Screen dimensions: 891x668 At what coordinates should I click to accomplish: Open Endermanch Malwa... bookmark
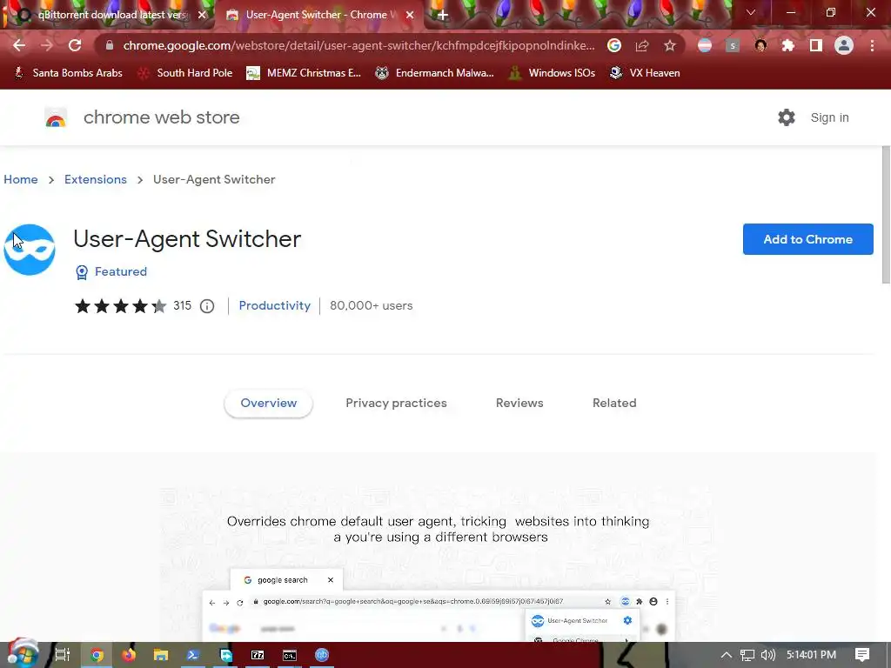434,73
